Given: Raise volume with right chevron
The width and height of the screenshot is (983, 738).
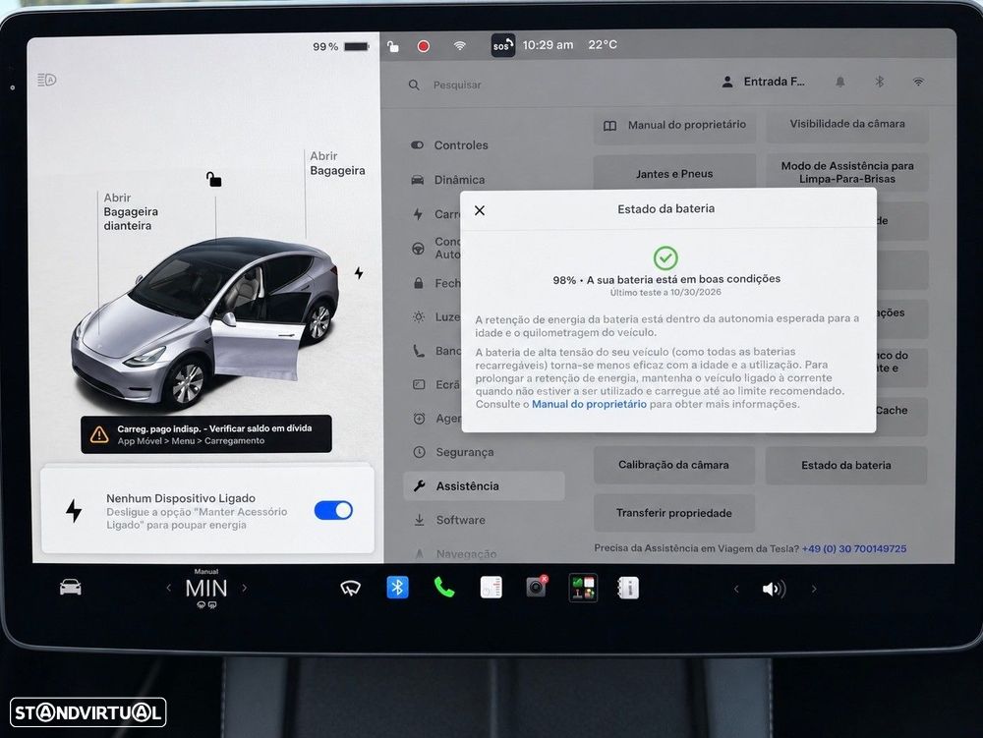Looking at the screenshot, I should point(814,589).
